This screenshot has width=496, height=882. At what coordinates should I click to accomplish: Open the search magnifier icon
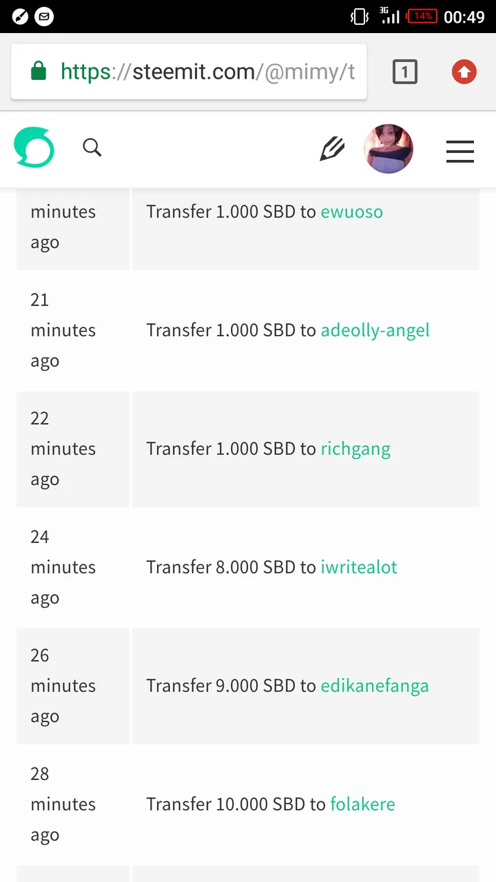(92, 147)
